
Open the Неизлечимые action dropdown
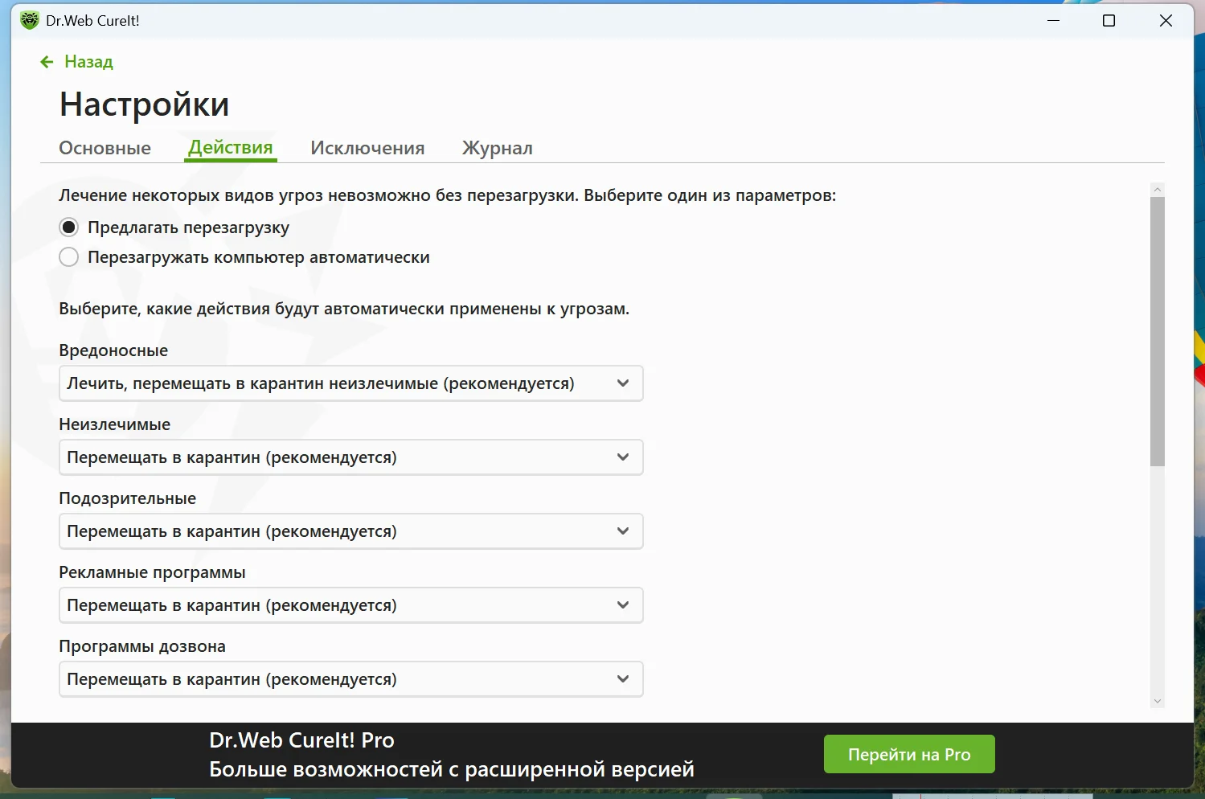(351, 457)
